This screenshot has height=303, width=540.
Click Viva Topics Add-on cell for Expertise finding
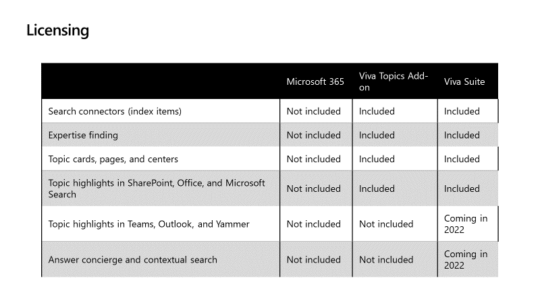pyautogui.click(x=377, y=135)
